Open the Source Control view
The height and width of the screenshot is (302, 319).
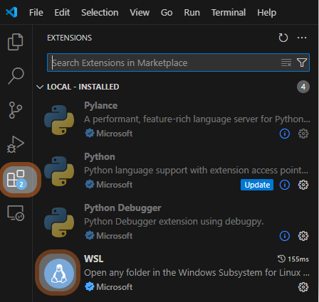(16, 110)
